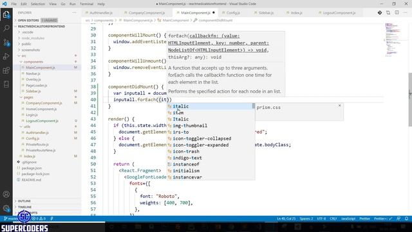Click the feedback icon in status bar

[398, 218]
